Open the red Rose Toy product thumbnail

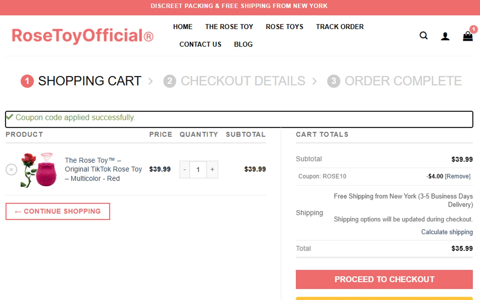click(39, 170)
